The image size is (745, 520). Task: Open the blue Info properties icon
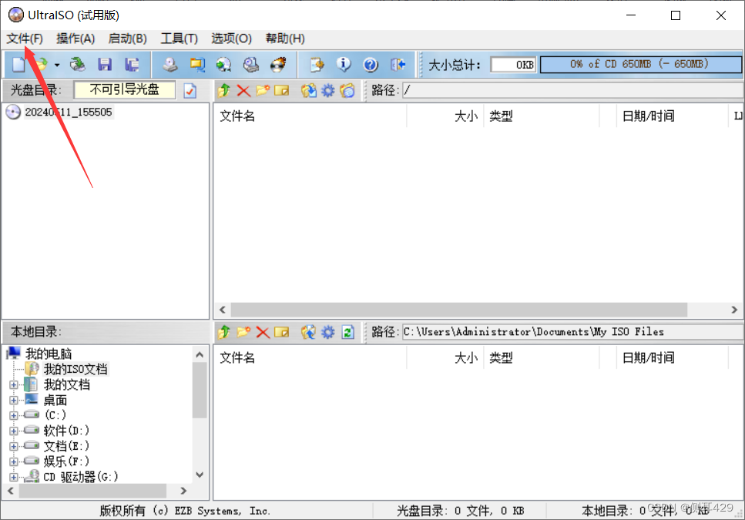[x=344, y=64]
